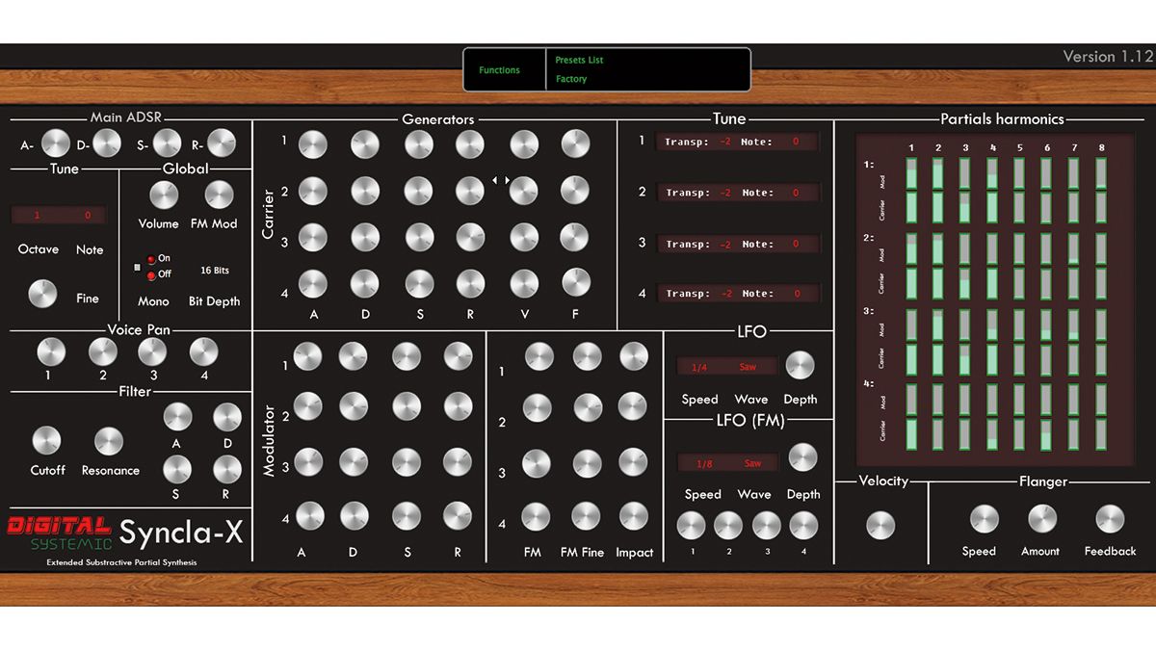1156x650 pixels.
Task: Select the Factory preset bank
Action: [x=570, y=79]
